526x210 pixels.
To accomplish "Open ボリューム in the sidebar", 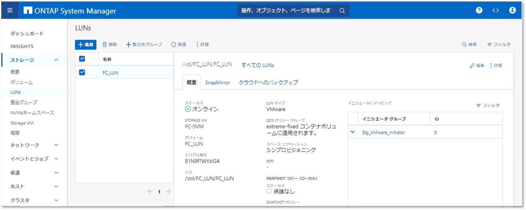I will [x=21, y=82].
